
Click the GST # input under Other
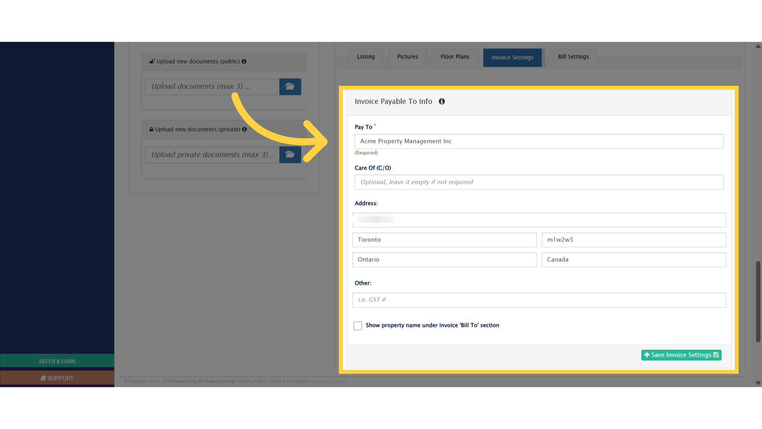(x=539, y=300)
